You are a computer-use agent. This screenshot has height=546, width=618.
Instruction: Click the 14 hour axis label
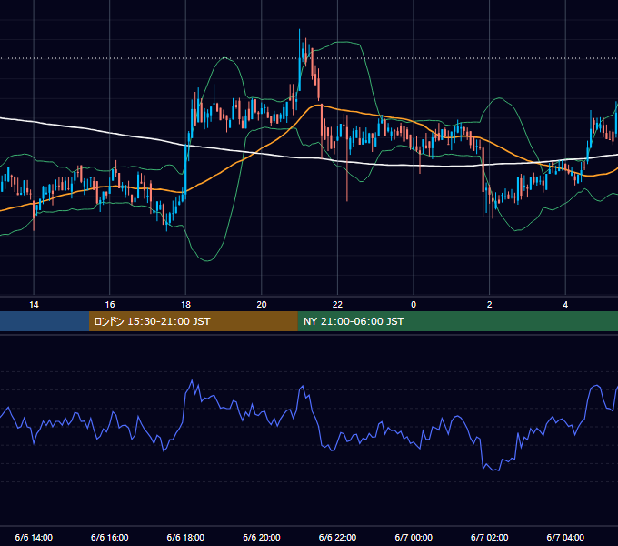pos(34,305)
